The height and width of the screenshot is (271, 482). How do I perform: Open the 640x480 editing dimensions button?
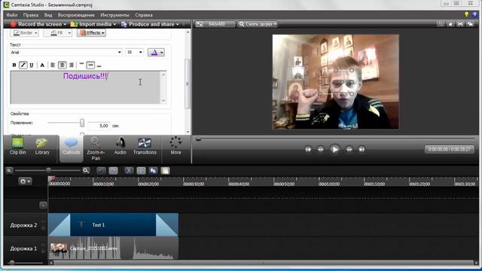(x=215, y=24)
